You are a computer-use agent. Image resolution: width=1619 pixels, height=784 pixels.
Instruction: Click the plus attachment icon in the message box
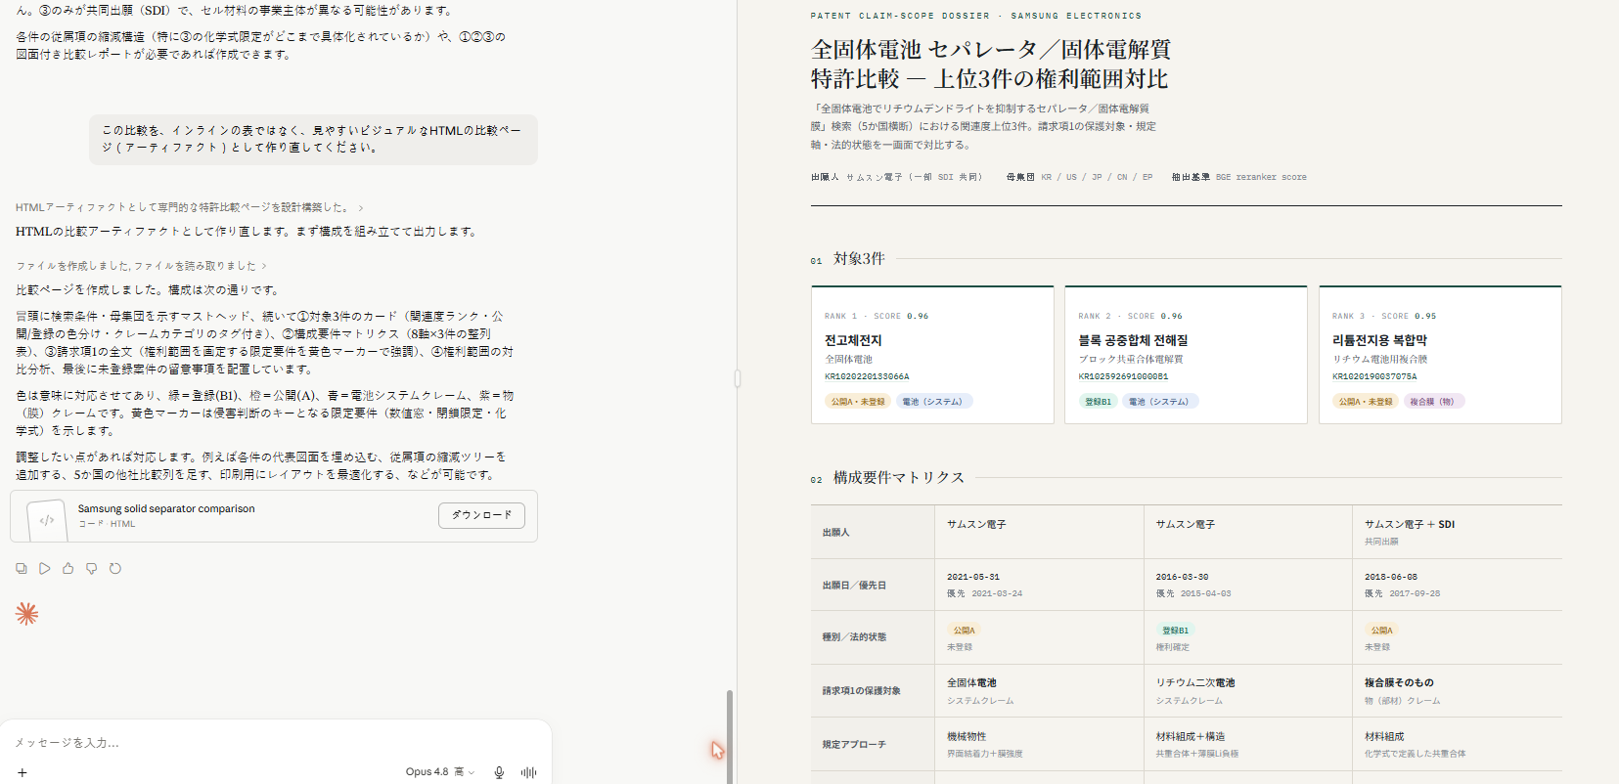point(22,772)
